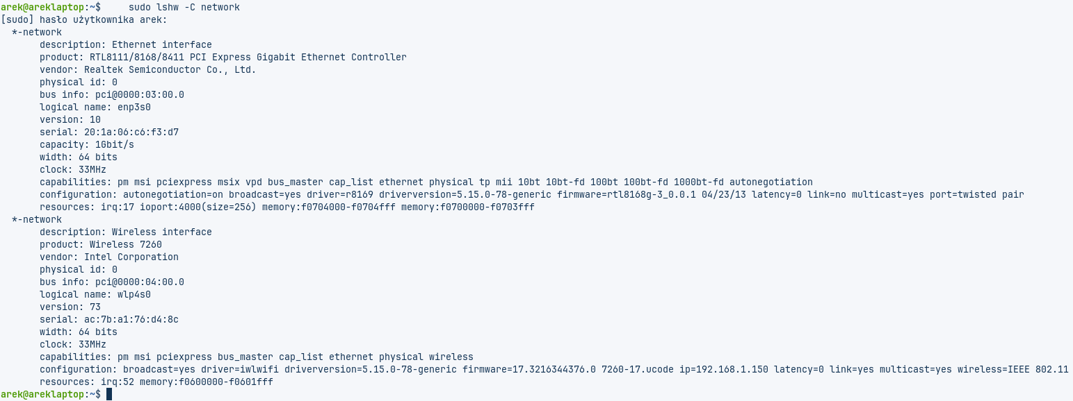The image size is (1073, 401).
Task: Click the RTL8111/8168/8411 product description
Action: (248, 57)
